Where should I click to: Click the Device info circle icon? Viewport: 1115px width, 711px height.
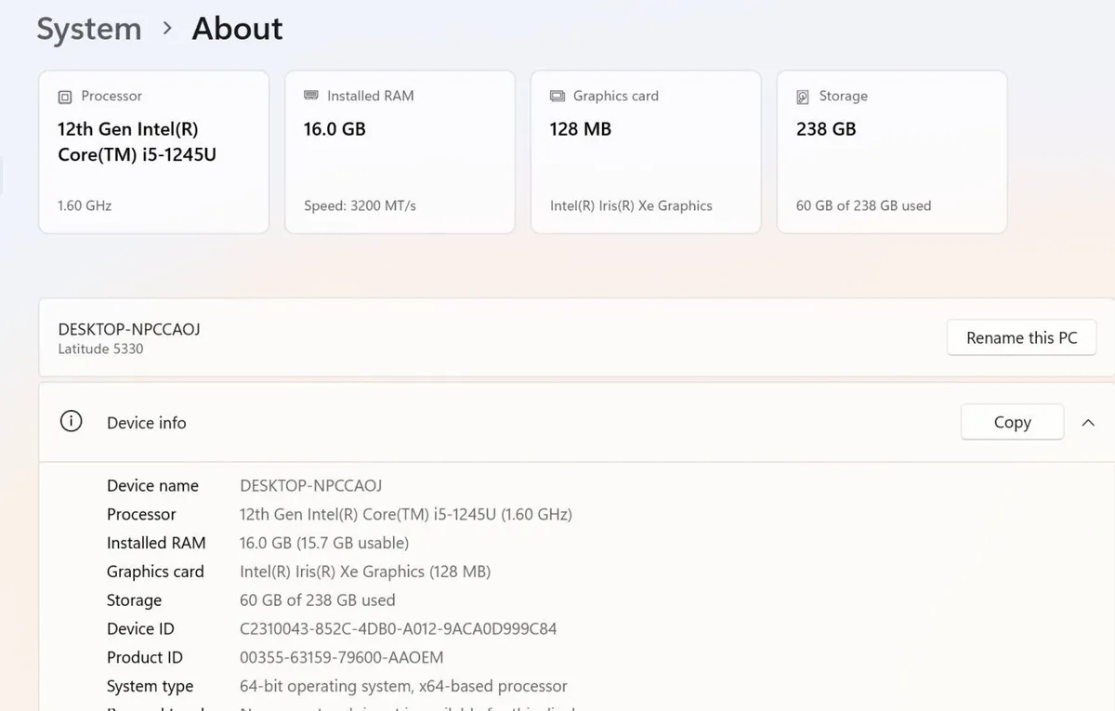point(71,422)
